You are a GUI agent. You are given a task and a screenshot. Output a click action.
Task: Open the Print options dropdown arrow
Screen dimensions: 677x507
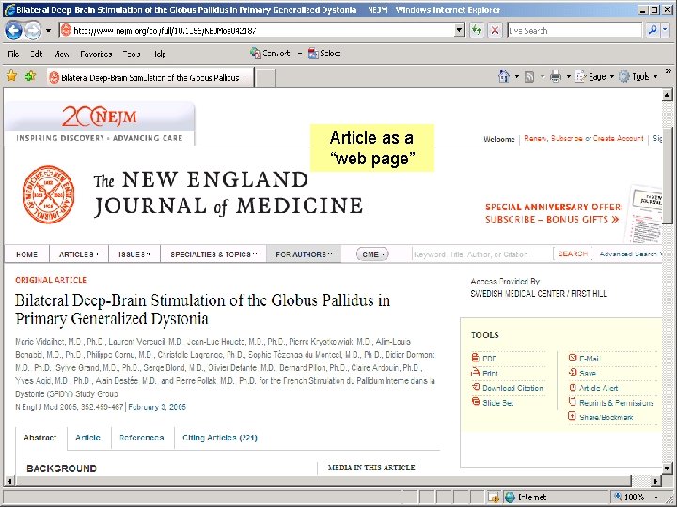tap(569, 77)
